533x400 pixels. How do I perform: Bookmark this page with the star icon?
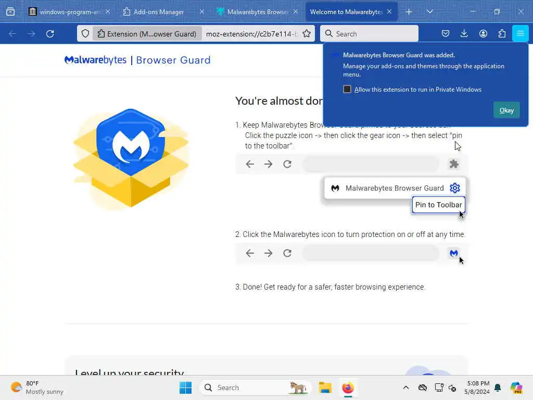tap(307, 34)
